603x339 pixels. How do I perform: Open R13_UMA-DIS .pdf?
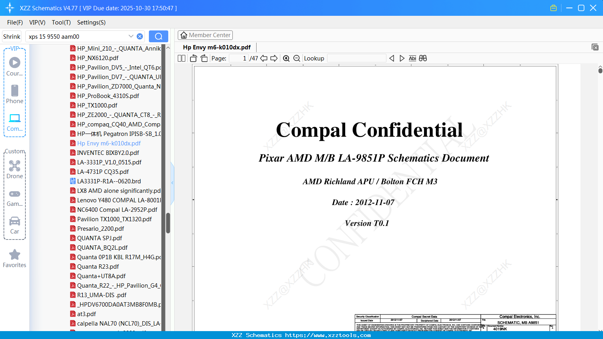click(x=102, y=295)
